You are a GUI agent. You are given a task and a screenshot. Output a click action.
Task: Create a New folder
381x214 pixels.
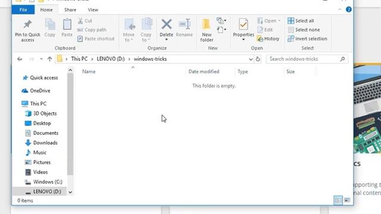207,30
